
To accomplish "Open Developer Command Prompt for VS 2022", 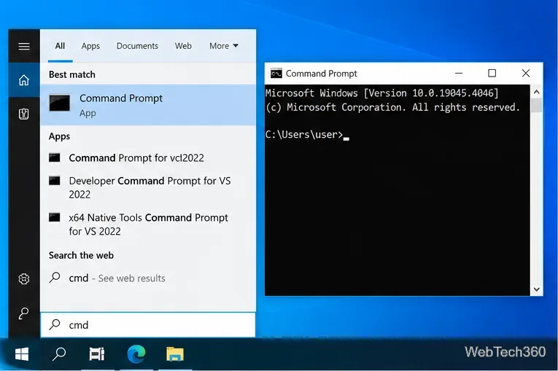I will pyautogui.click(x=150, y=187).
